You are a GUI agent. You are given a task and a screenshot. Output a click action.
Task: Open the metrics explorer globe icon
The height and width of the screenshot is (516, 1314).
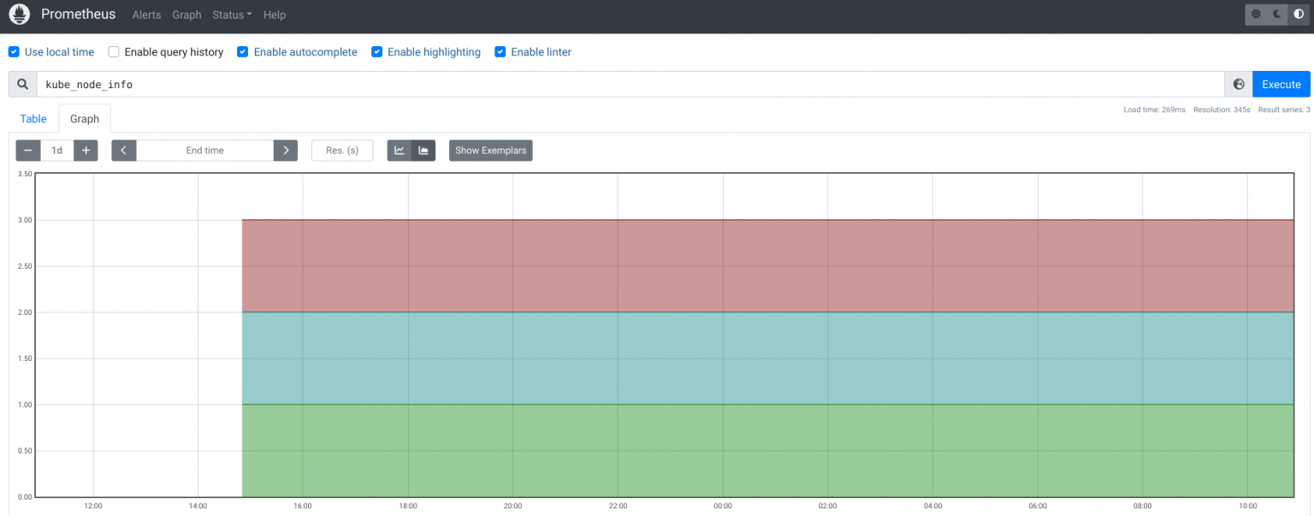pyautogui.click(x=1238, y=84)
